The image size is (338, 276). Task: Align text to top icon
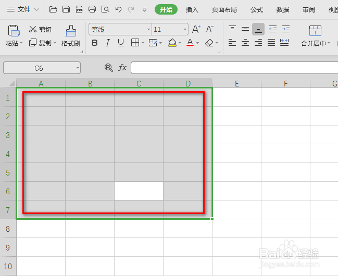click(x=232, y=29)
